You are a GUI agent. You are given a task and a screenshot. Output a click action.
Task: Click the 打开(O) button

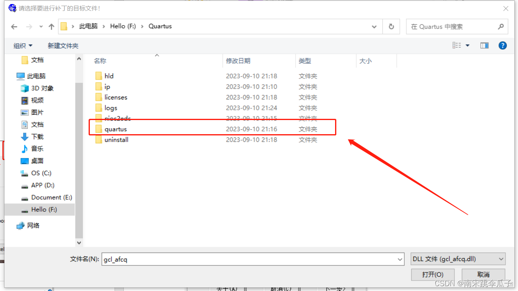[x=433, y=274]
